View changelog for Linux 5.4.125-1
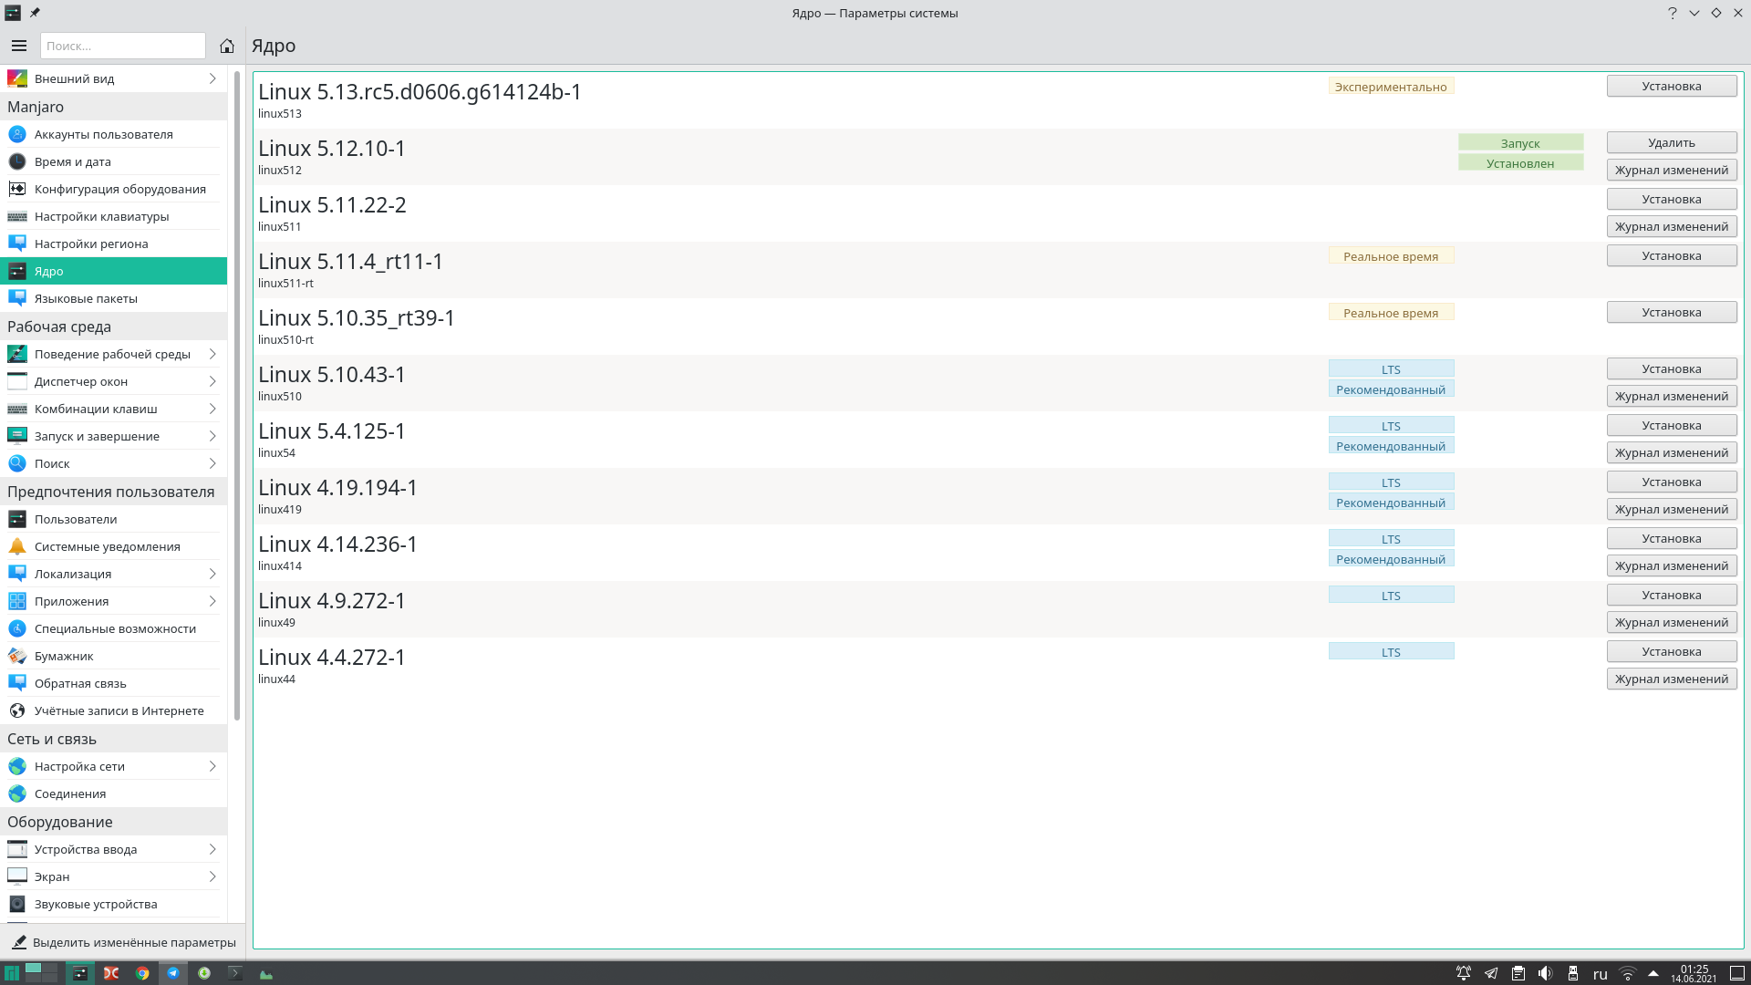The width and height of the screenshot is (1751, 985). (x=1672, y=452)
